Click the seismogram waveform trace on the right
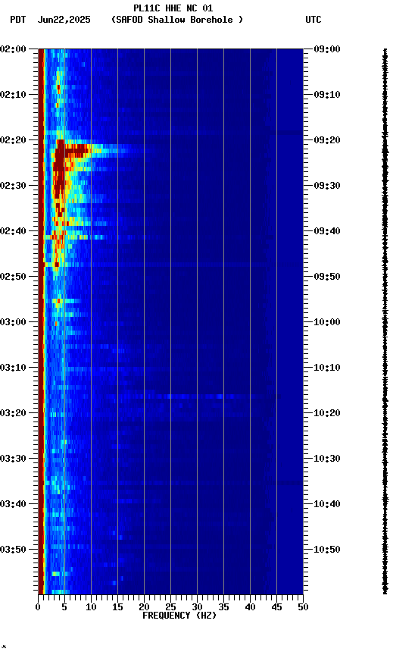418x655 pixels. 385,321
